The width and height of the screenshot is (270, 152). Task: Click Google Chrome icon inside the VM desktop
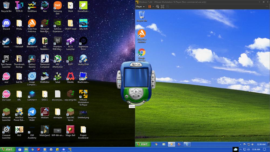tap(142, 55)
